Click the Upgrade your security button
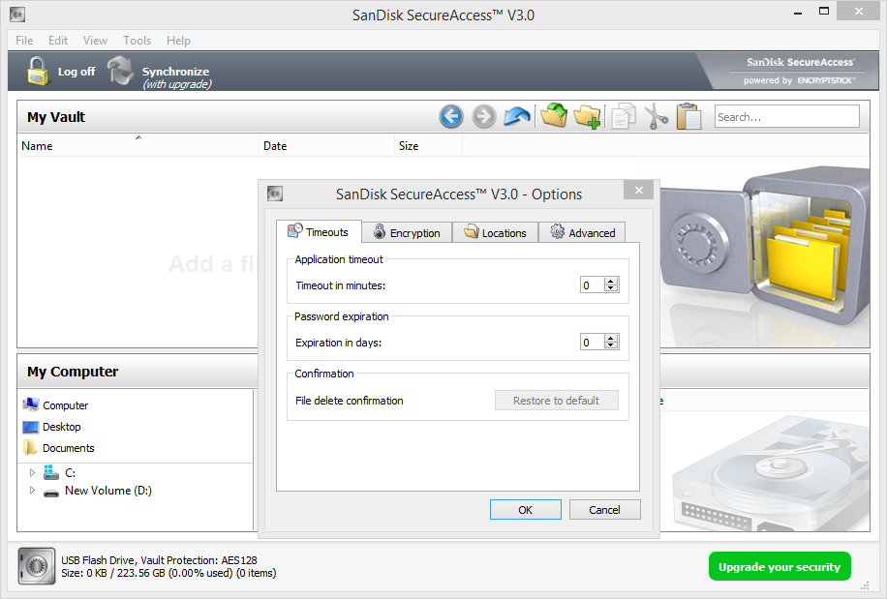 pos(780,566)
